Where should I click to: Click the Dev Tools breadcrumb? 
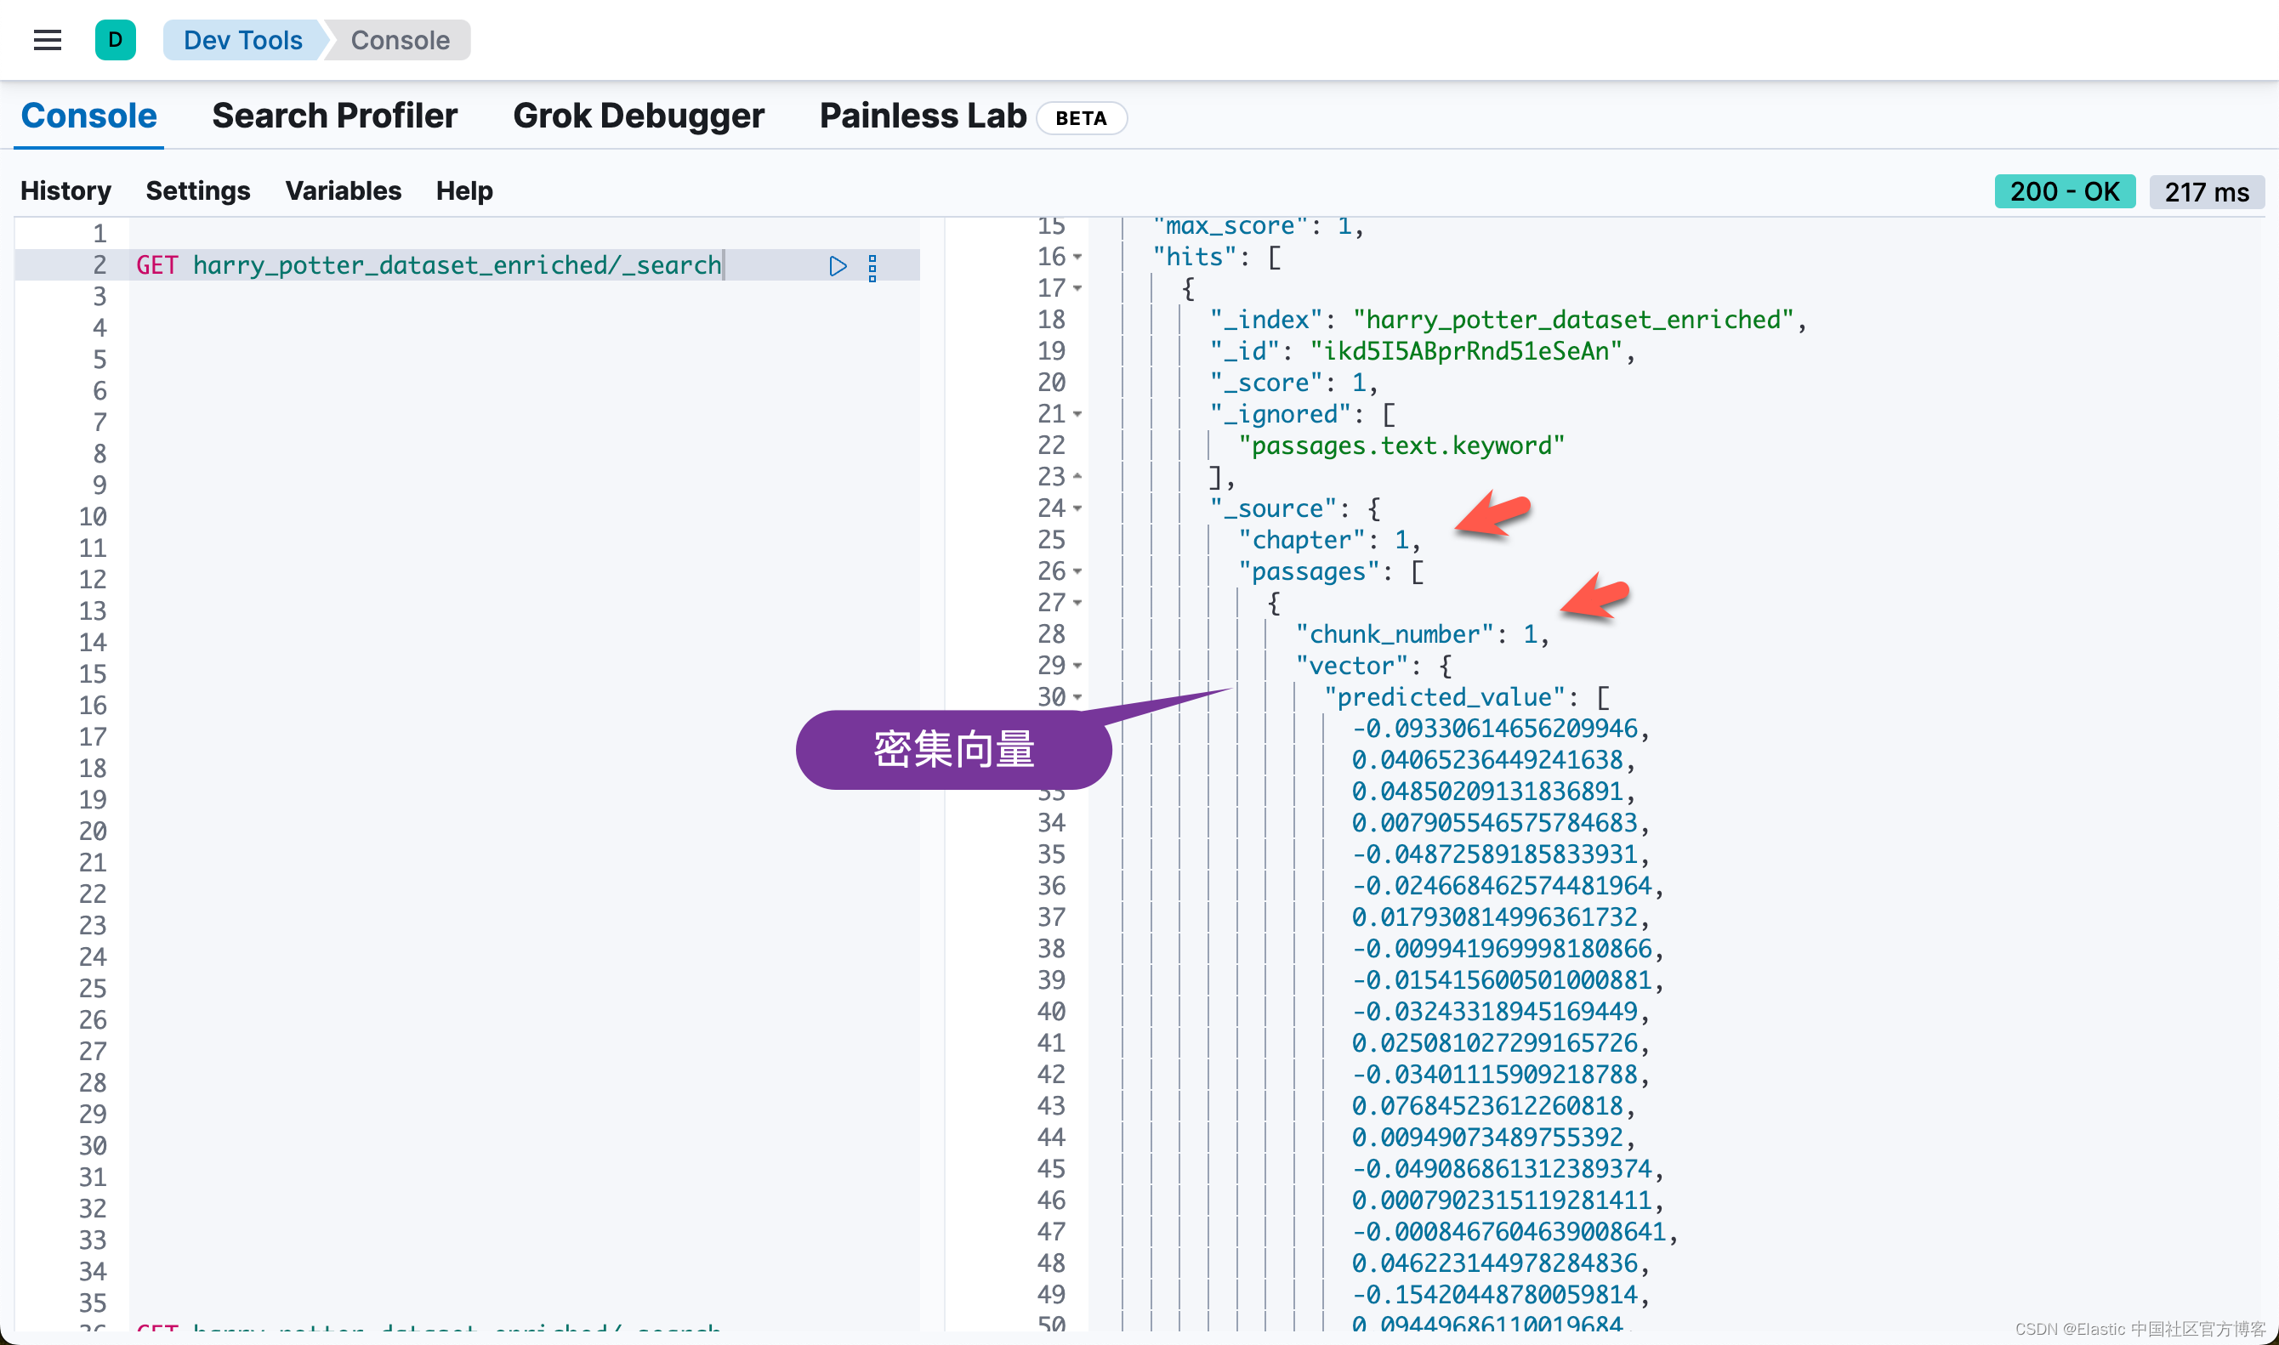click(x=242, y=40)
